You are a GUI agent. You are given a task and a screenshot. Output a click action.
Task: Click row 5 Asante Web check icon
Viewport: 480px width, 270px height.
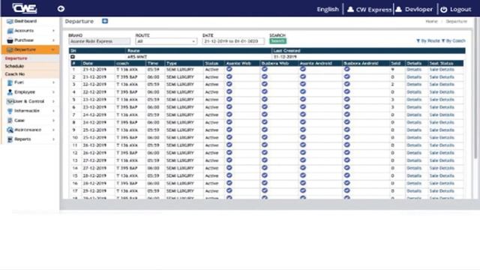point(229,100)
